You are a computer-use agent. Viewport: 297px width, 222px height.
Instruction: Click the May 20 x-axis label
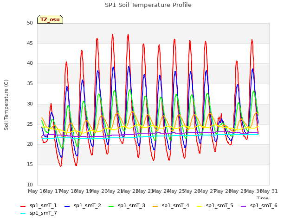click(x=98, y=191)
